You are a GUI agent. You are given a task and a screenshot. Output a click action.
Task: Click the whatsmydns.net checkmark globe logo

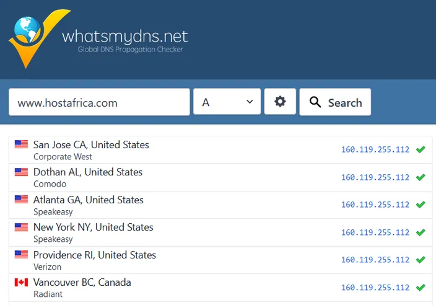coord(39,38)
